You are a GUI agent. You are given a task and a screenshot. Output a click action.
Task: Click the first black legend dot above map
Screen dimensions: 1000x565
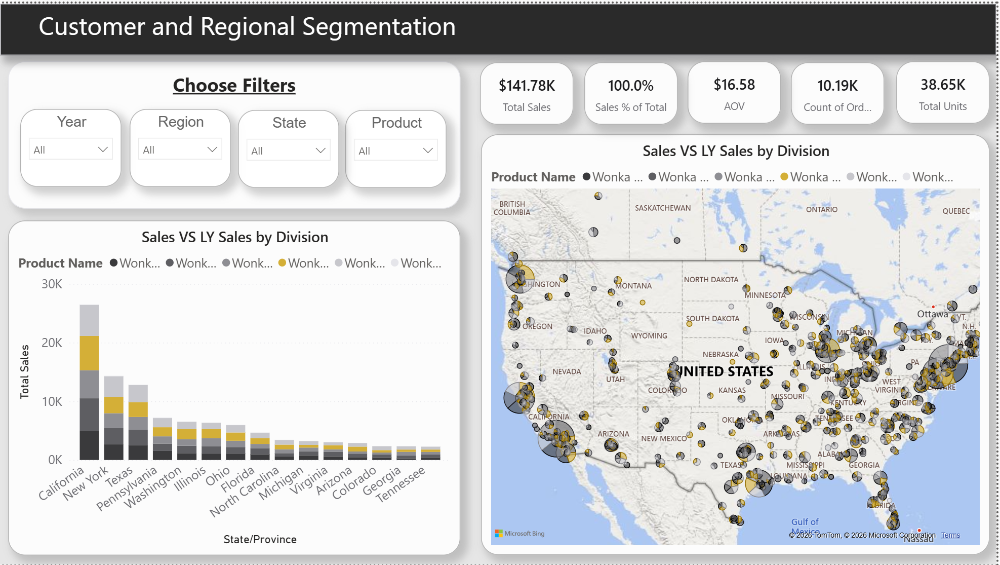click(587, 177)
